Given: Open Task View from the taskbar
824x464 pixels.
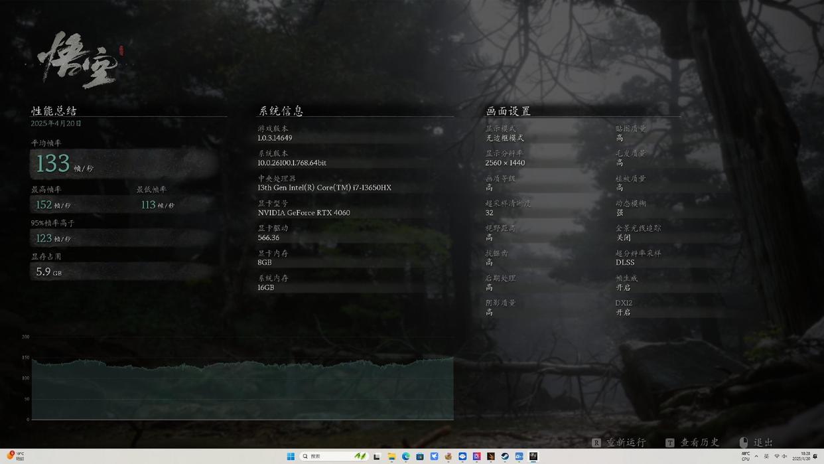Looking at the screenshot, I should tap(377, 457).
